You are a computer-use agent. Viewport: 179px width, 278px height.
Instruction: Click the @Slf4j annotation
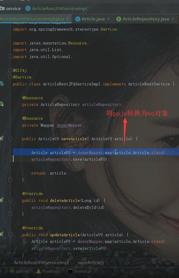[x=20, y=70]
